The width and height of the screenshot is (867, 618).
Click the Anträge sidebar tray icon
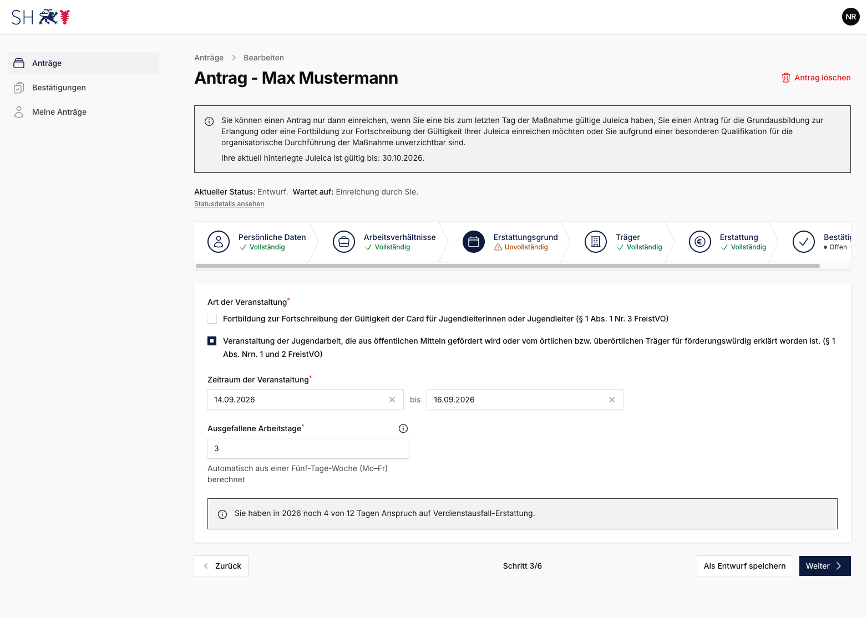coord(19,63)
